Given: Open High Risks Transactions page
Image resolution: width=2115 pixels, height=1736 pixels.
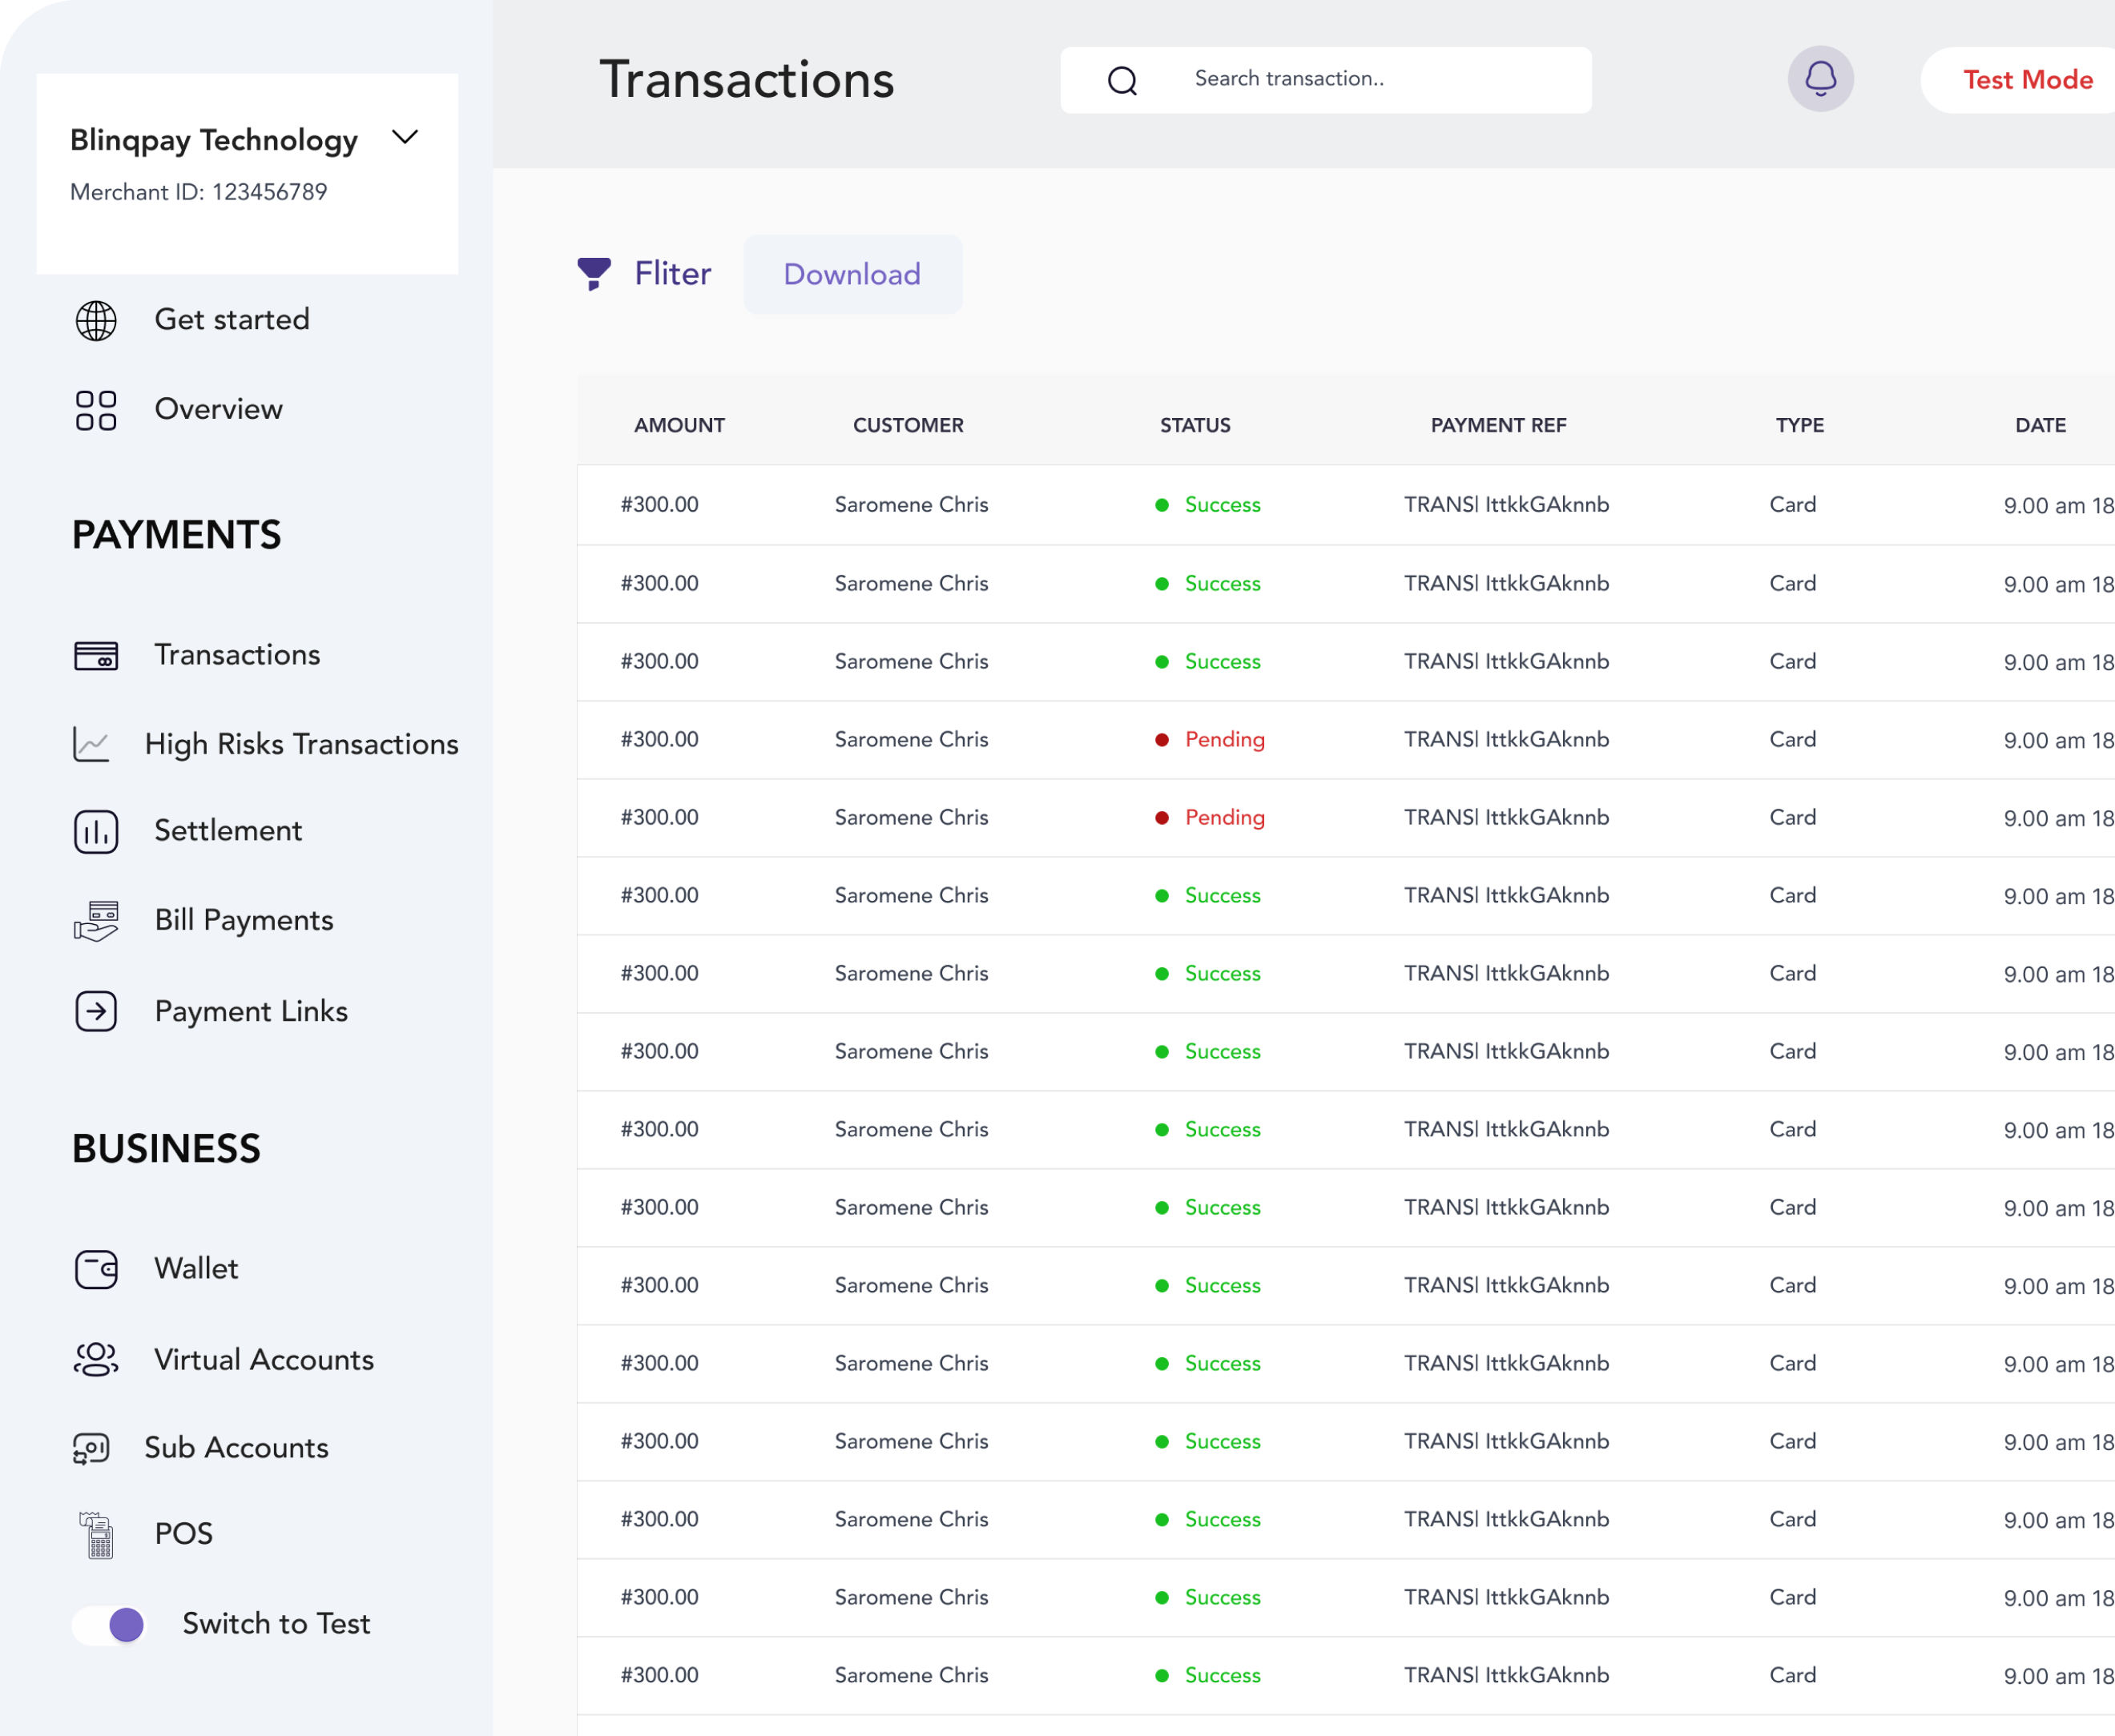Looking at the screenshot, I should (x=301, y=744).
